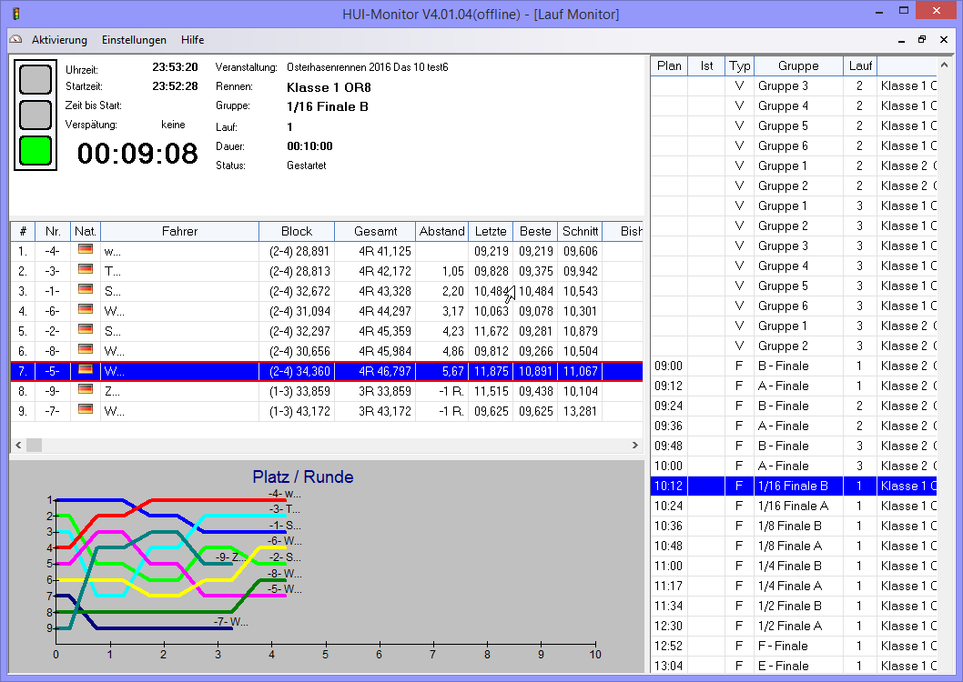This screenshot has width=963, height=682.
Task: Select the A - Finale row at 09:12
Action: [794, 386]
